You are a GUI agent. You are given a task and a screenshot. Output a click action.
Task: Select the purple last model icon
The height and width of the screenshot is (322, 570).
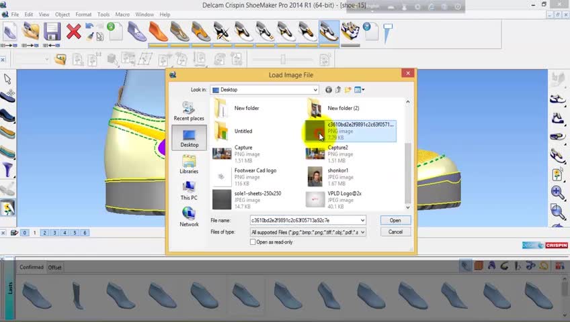point(136,32)
